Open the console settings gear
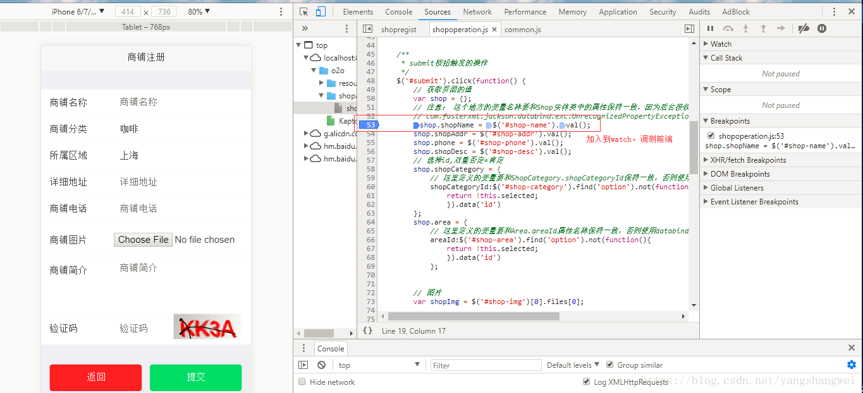The height and width of the screenshot is (393, 863). pos(851,365)
